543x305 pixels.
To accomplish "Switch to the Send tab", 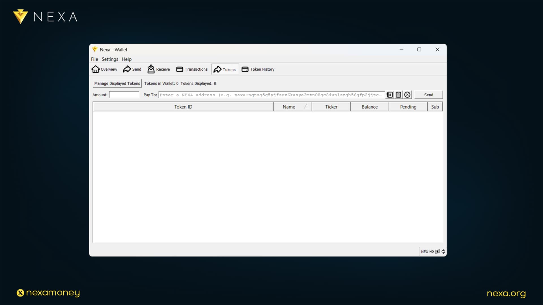I will point(132,69).
